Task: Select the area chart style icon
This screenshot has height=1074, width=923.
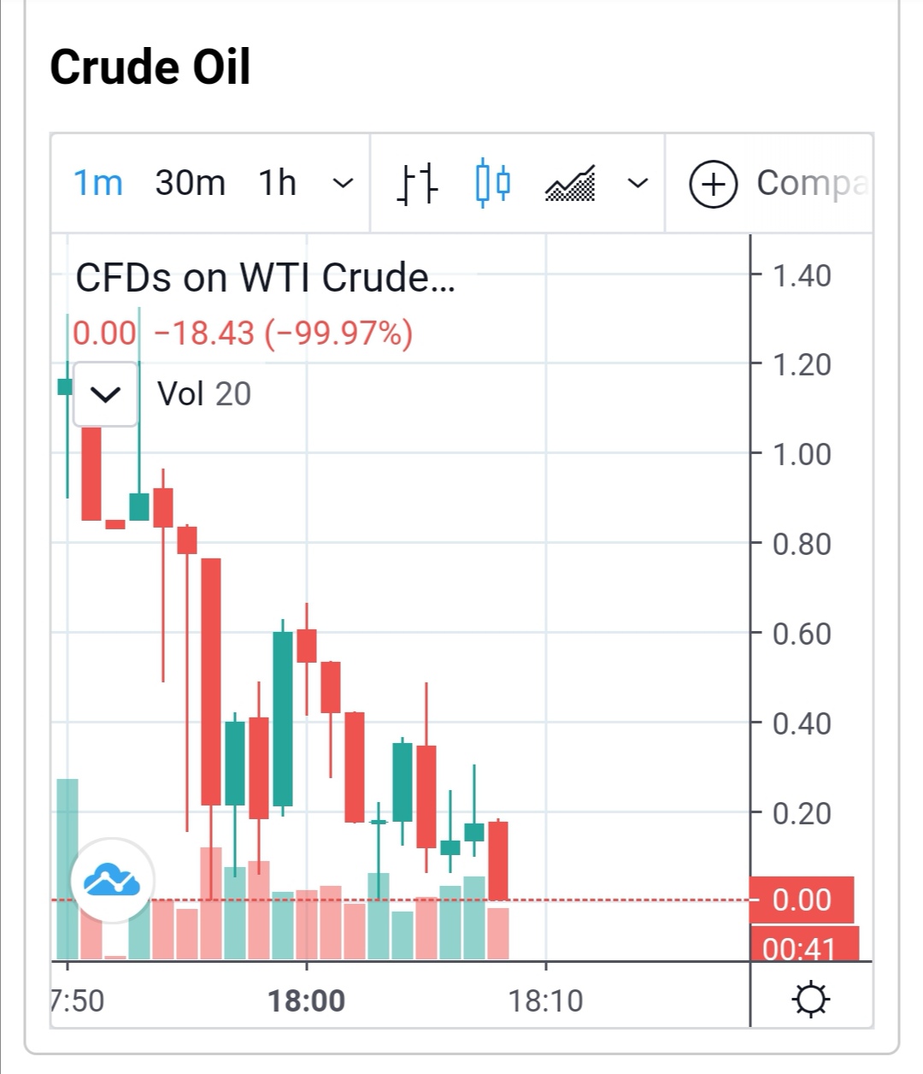Action: tap(570, 183)
